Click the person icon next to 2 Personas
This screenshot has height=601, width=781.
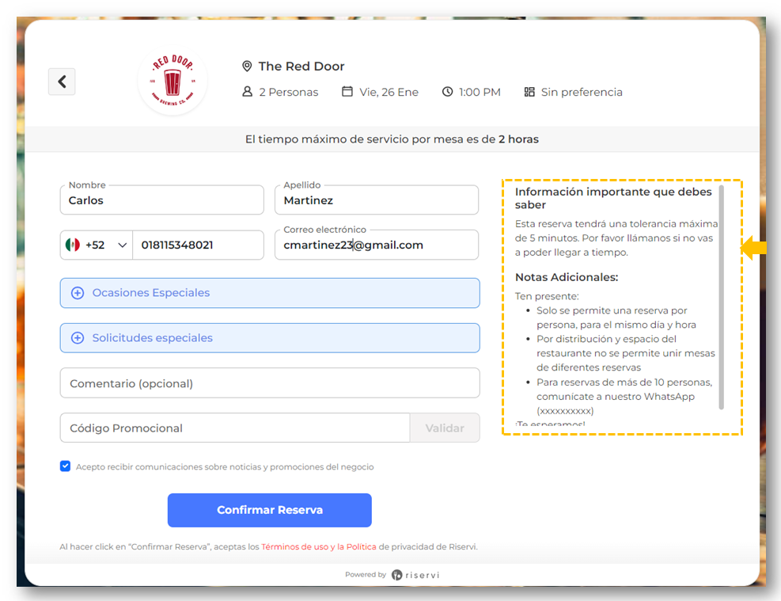pyautogui.click(x=247, y=92)
